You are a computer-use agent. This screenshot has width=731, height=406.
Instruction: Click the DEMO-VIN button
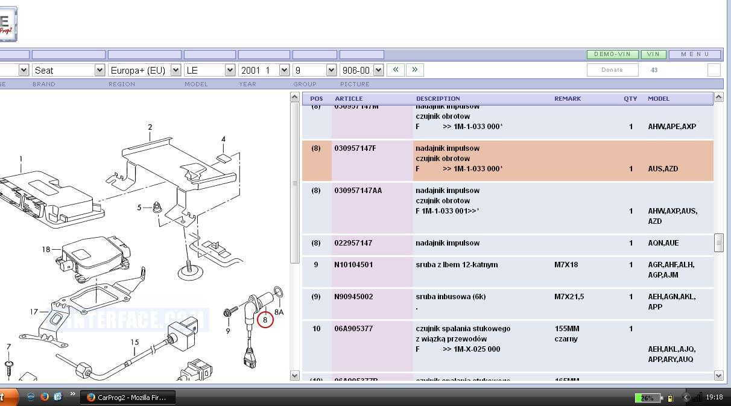(612, 54)
